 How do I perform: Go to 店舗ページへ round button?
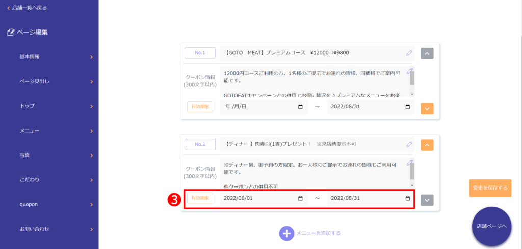(x=491, y=226)
